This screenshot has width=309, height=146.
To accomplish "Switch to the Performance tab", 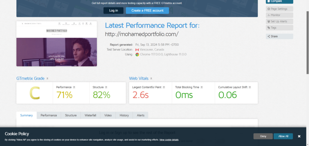I will [49, 116].
